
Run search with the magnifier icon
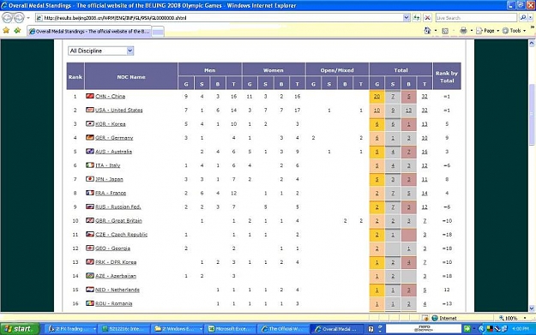coord(522,18)
